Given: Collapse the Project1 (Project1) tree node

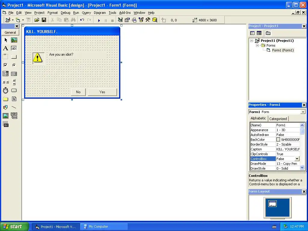Looking at the screenshot, I should pyautogui.click(x=252, y=41).
